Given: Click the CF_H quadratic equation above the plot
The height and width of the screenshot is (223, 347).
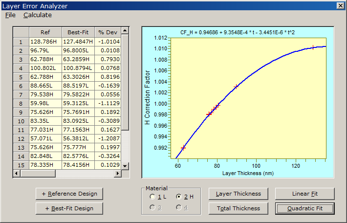Looking at the screenshot, I should click(x=238, y=33).
